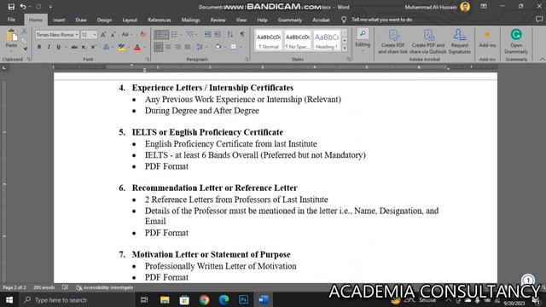Click the Tell me what you want to do box
Image resolution: width=546 pixels, height=307 pixels.
(381, 20)
